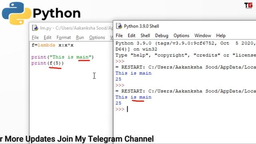Open File menu in lm.py editor window
Screen dimensions: 256x144
point(35,37)
